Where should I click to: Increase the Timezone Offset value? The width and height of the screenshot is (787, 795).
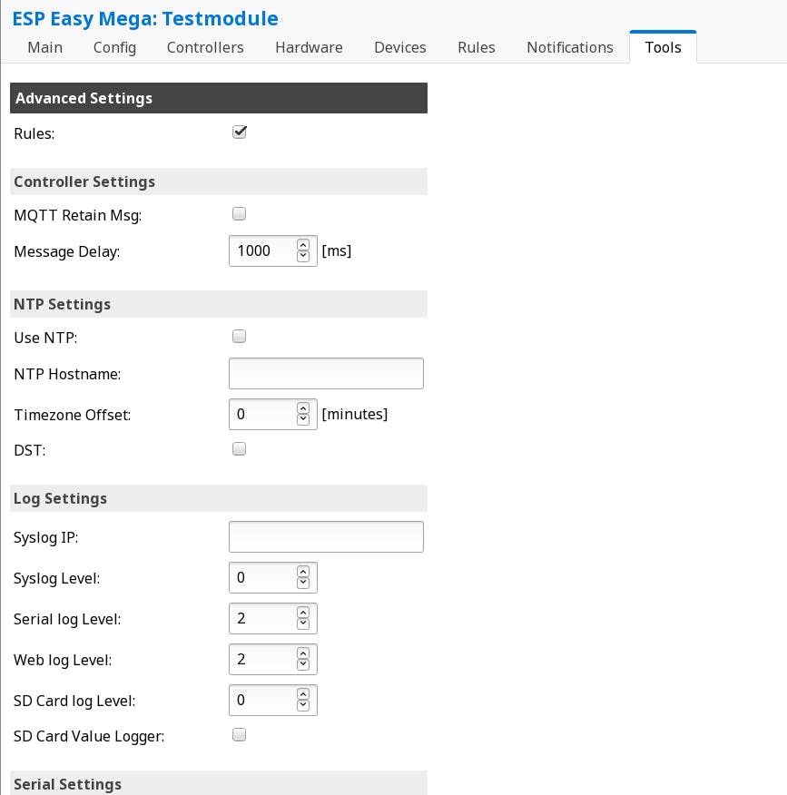click(303, 408)
